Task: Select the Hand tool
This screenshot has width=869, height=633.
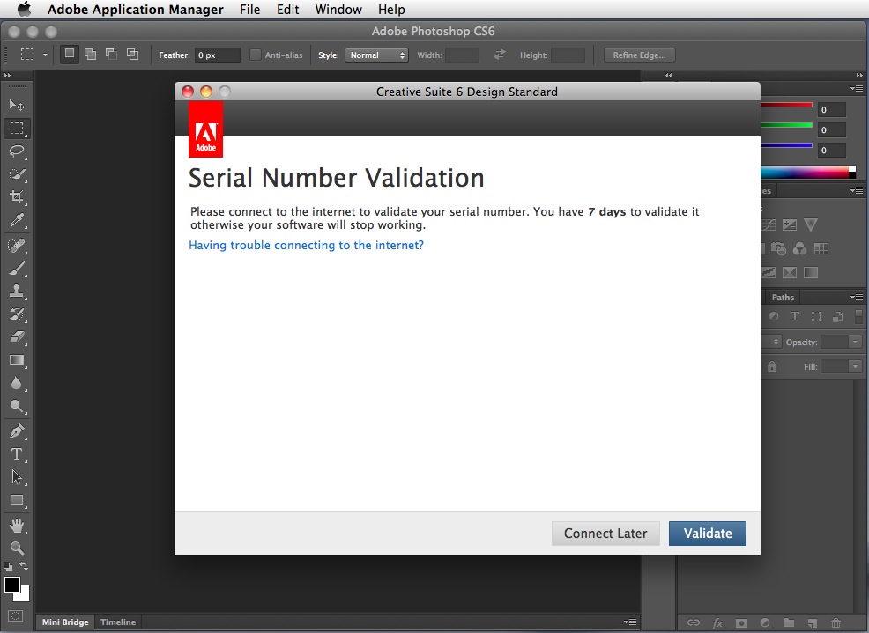Action: (x=16, y=523)
